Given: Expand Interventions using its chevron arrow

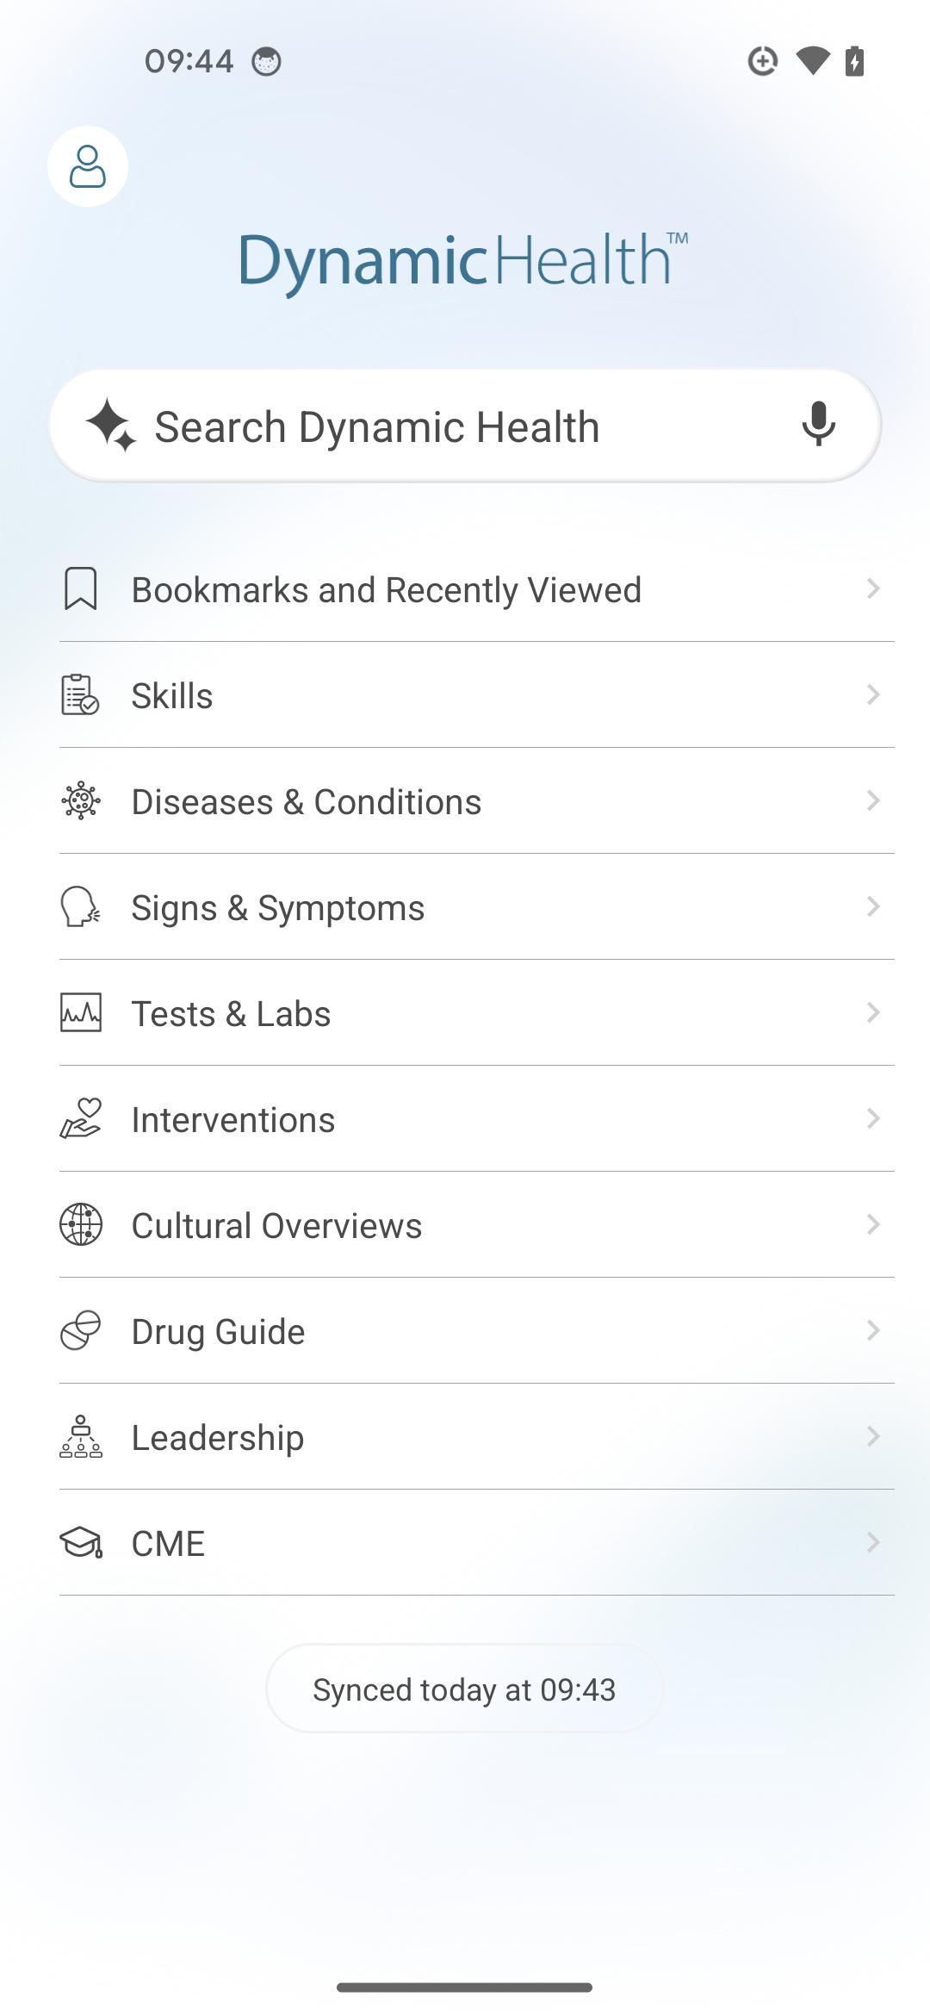Looking at the screenshot, I should (873, 1119).
